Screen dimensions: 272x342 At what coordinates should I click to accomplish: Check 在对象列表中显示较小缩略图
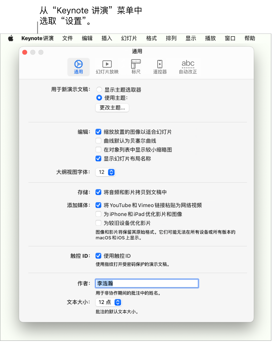(99, 150)
